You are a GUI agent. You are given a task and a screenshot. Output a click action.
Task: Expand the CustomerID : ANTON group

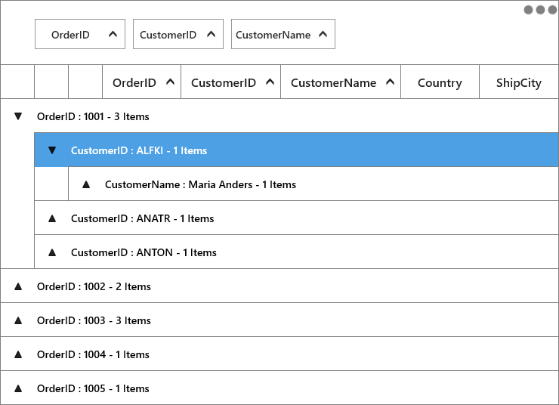coord(52,252)
